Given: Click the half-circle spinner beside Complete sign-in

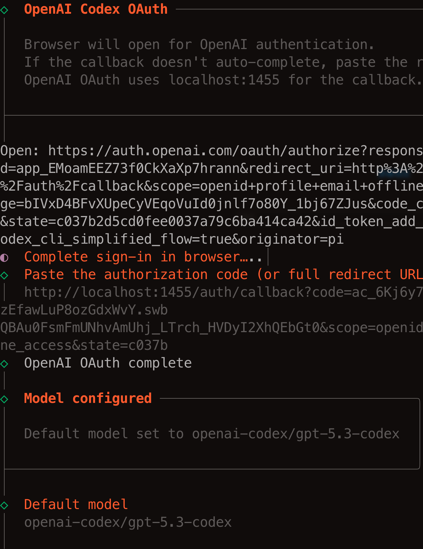Looking at the screenshot, I should pyautogui.click(x=4, y=258).
